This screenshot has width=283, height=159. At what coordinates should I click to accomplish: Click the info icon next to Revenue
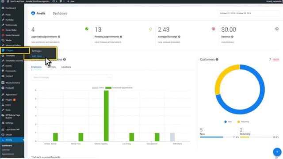point(232,37)
